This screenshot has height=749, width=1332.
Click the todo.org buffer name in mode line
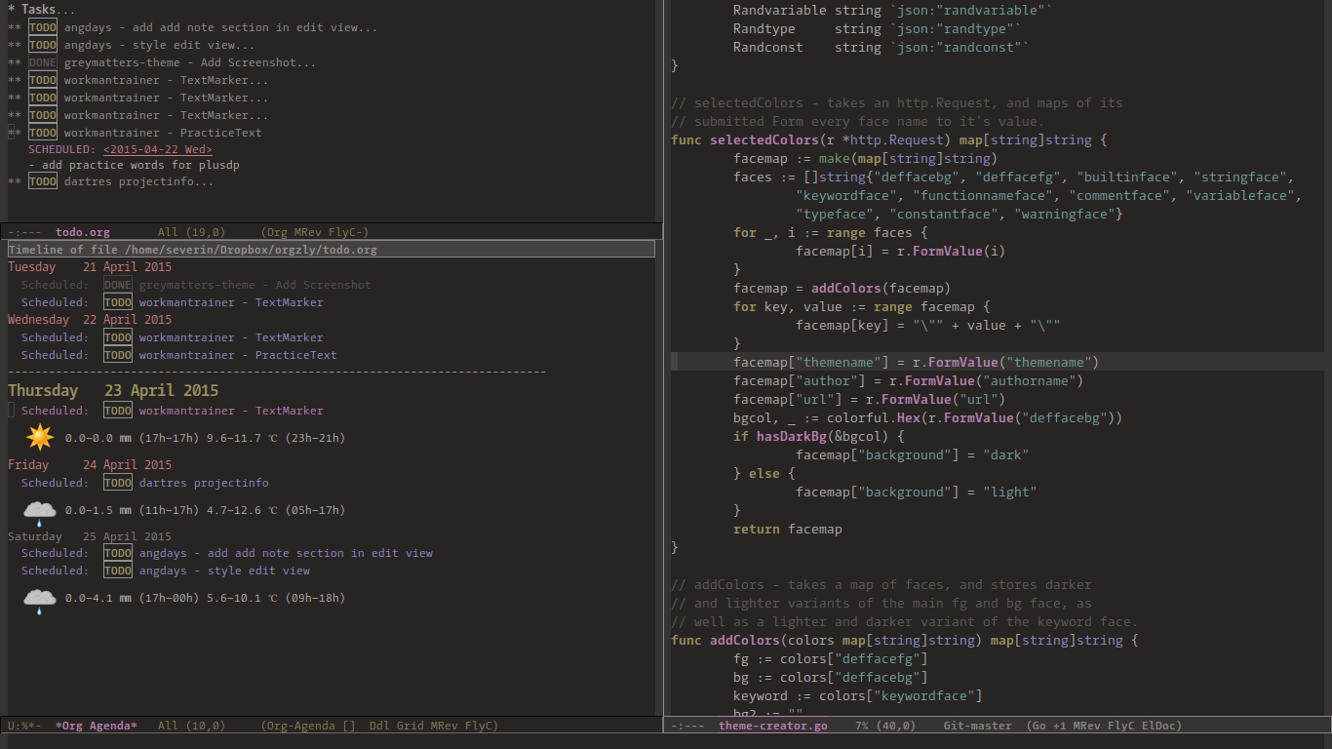(x=83, y=232)
